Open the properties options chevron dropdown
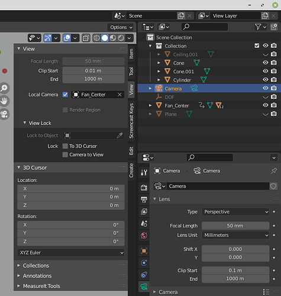This screenshot has width=281, height=296. (274, 157)
